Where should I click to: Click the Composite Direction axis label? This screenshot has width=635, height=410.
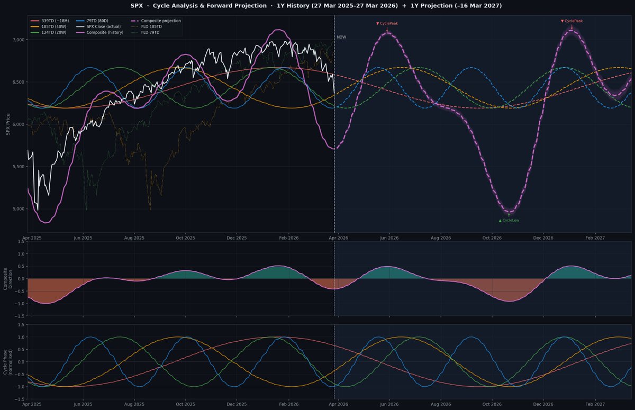[8, 278]
